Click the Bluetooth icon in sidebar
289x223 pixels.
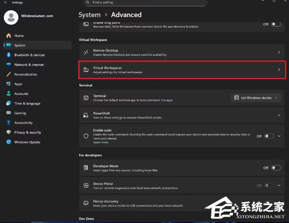click(9, 55)
